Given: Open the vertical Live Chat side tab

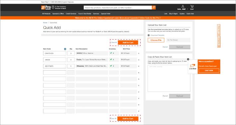Looking at the screenshot, I should tap(219, 30).
